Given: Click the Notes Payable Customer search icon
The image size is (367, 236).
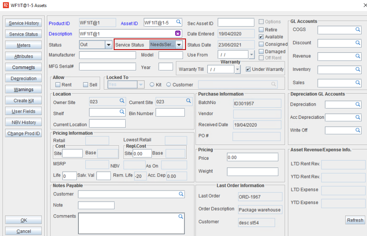Looking at the screenshot, I should (x=181, y=194).
